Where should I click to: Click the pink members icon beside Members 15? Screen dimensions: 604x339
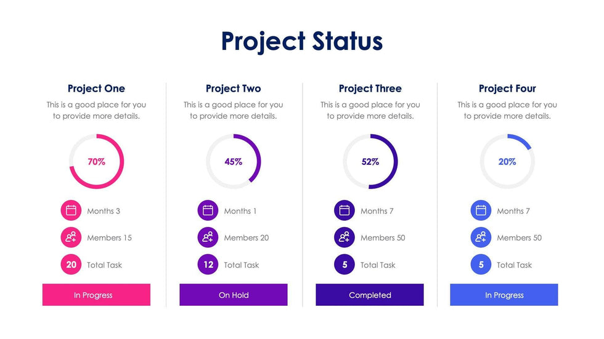pyautogui.click(x=71, y=237)
